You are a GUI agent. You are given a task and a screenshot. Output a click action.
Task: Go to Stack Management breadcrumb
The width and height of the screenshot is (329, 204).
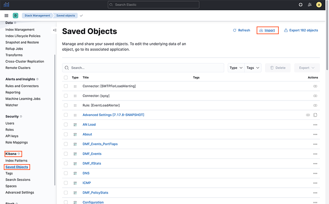click(37, 16)
